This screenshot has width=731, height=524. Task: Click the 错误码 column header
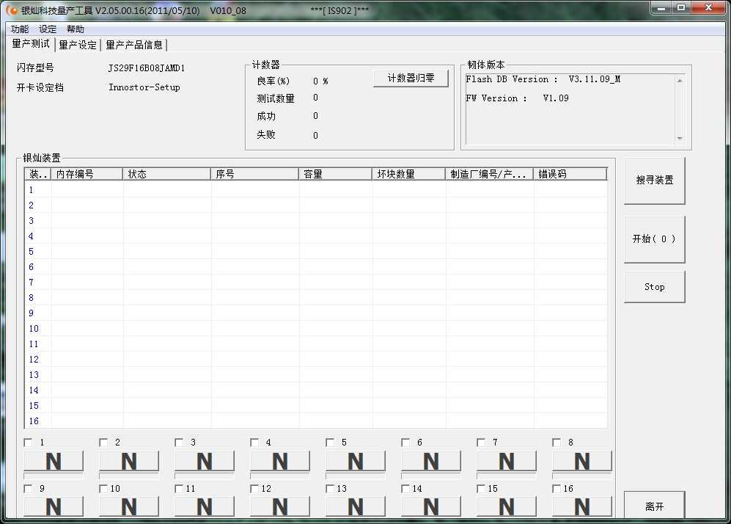tap(570, 174)
